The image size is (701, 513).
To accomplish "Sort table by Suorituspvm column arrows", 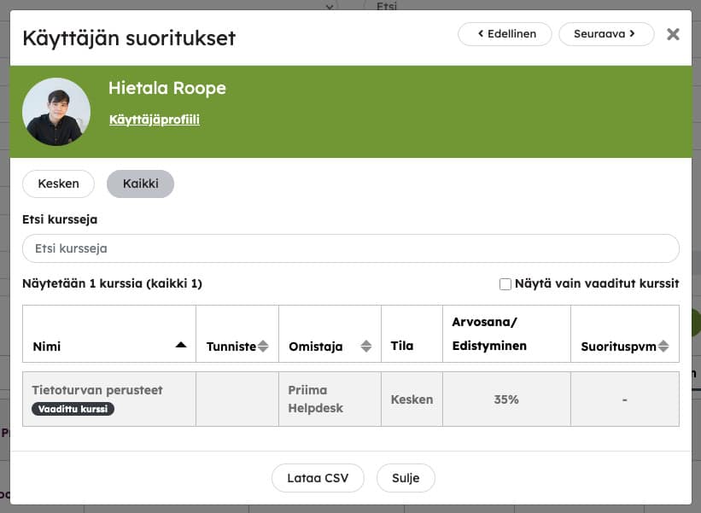I will pyautogui.click(x=663, y=346).
